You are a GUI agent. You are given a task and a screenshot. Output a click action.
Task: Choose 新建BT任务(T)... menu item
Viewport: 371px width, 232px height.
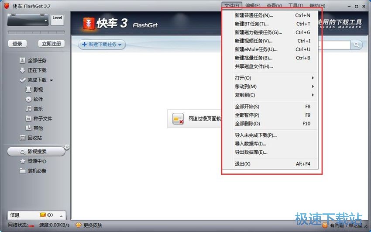(x=275, y=24)
